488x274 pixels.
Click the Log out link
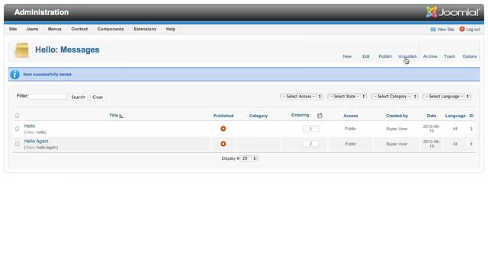(x=473, y=29)
